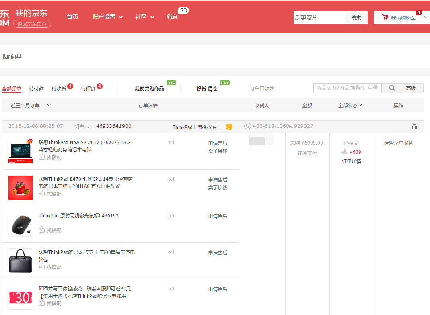Click the order date 2016-12-08 00:25:07

point(36,126)
